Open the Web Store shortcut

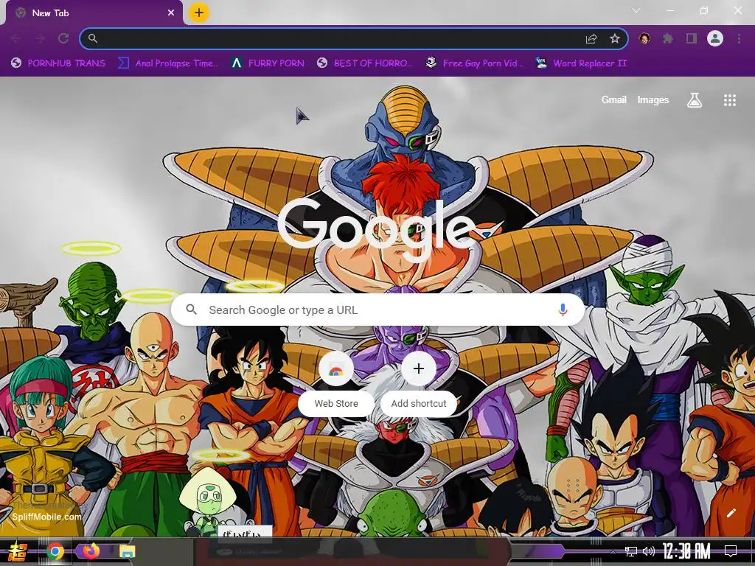pyautogui.click(x=336, y=382)
